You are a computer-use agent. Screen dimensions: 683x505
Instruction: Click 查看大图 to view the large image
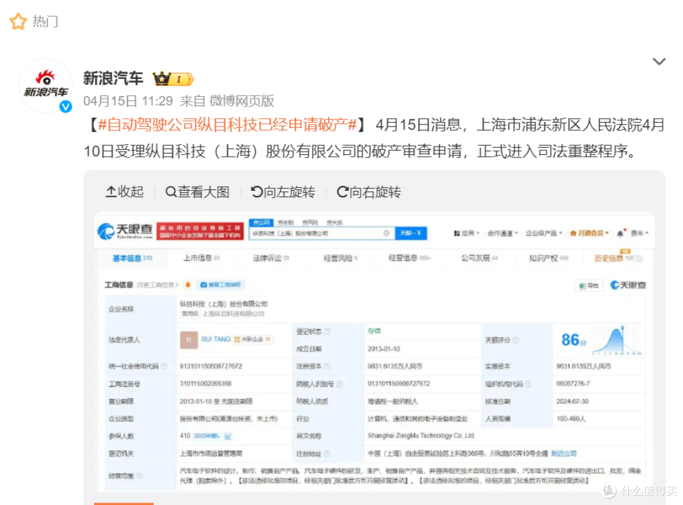(197, 192)
